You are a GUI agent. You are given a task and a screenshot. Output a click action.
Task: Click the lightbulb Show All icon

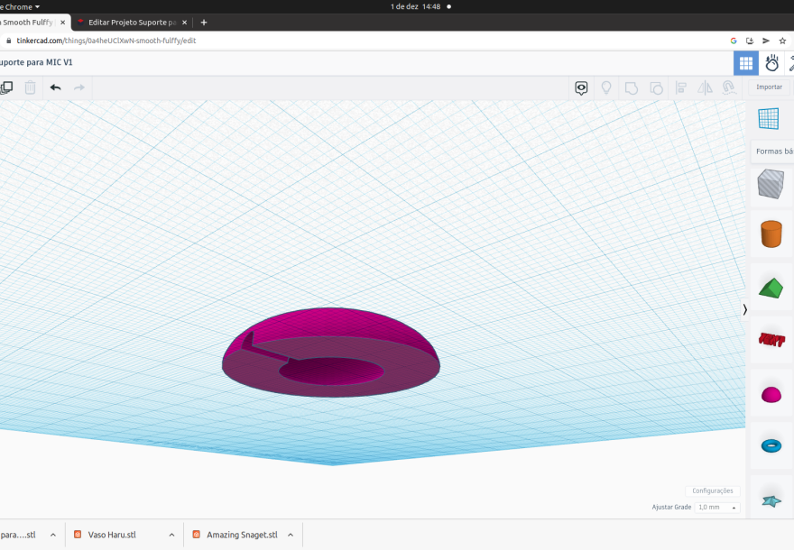[x=606, y=88]
